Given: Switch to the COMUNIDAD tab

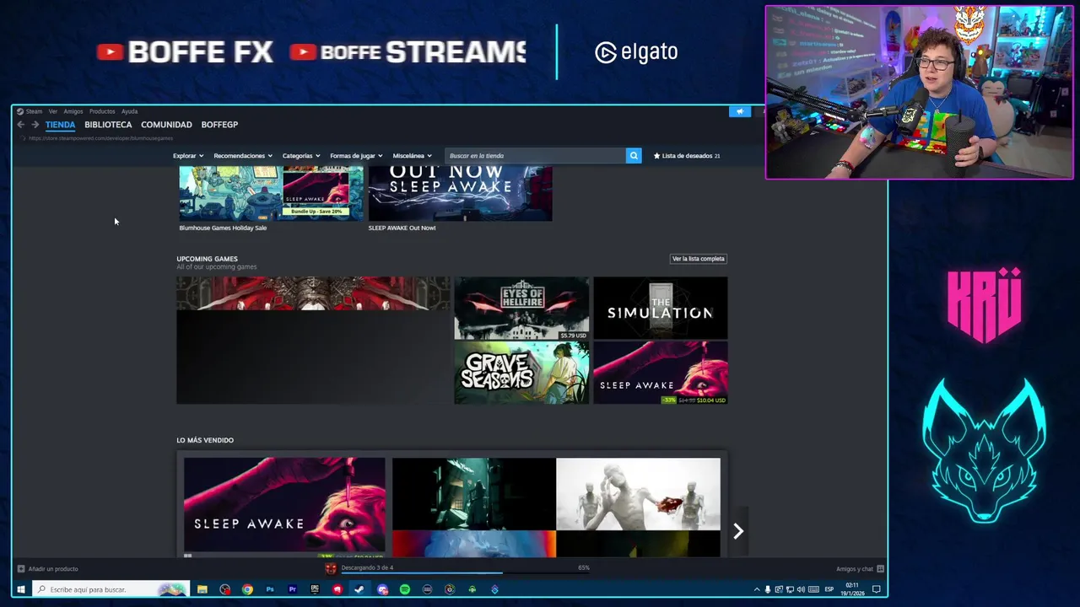Looking at the screenshot, I should (x=166, y=125).
